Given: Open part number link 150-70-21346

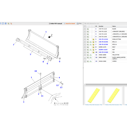Looking at the screenshot, I should (x=103, y=44).
